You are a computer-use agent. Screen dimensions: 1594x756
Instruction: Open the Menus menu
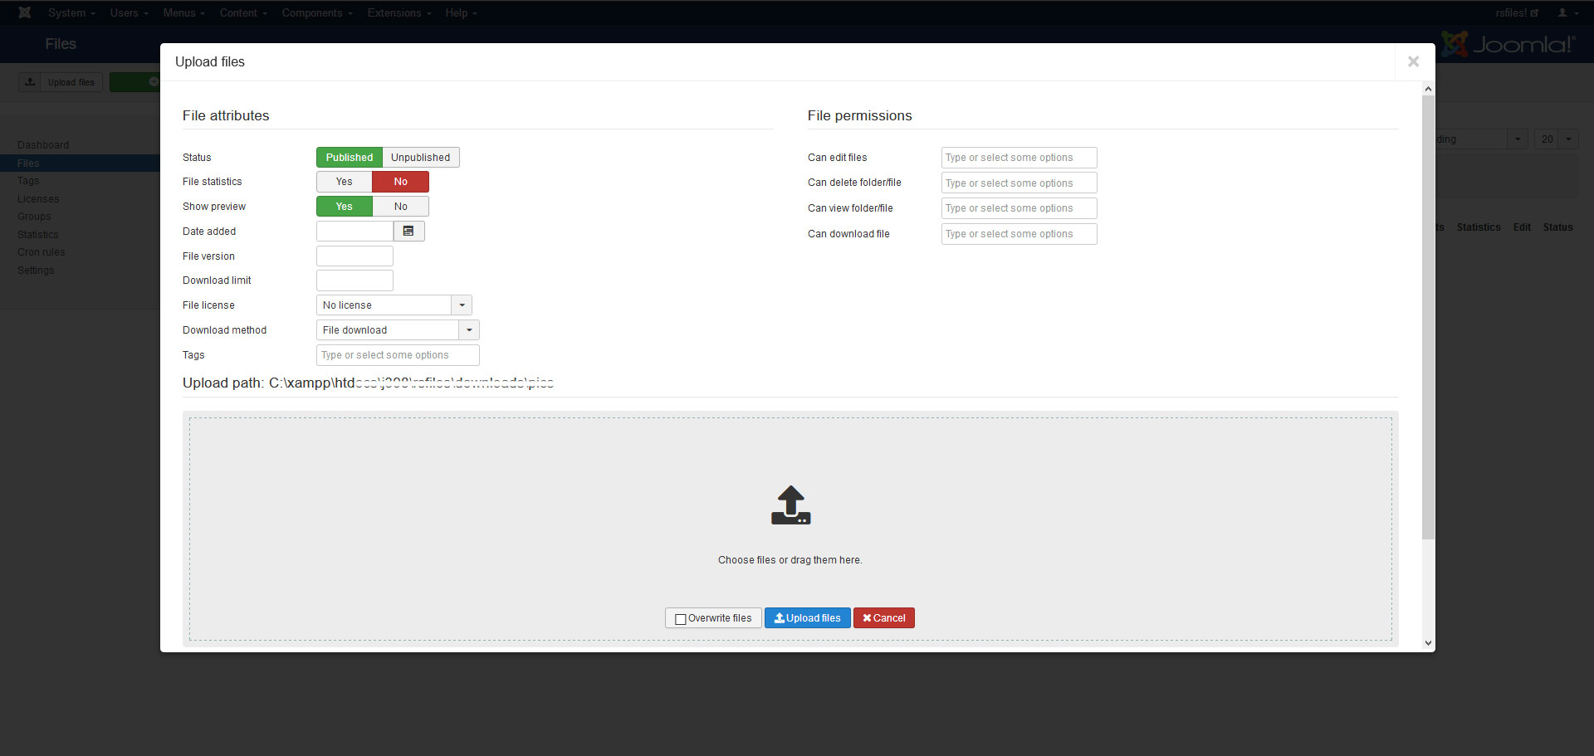click(x=184, y=12)
